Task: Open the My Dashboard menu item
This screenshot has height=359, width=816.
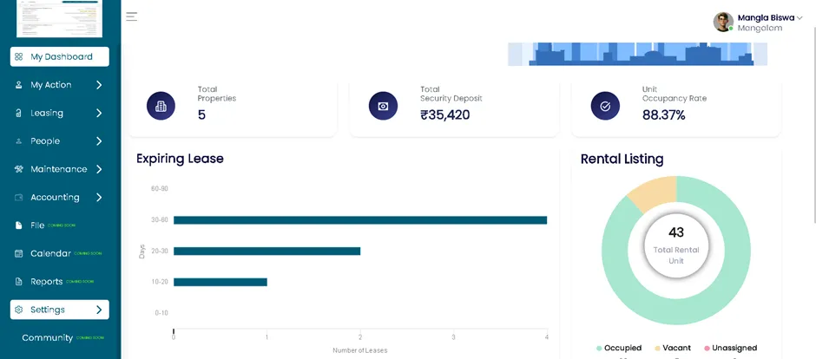Action: 60,57
